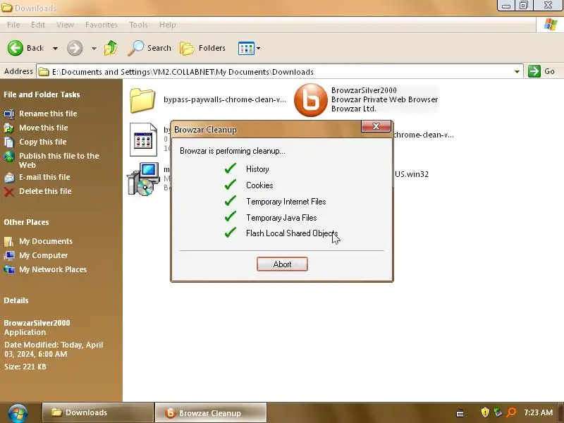Open My Network Places link
Viewport: 564px width, 423px height.
tap(53, 269)
